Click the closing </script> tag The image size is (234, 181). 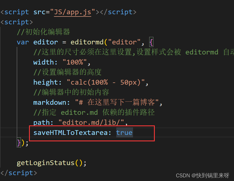click(19, 173)
